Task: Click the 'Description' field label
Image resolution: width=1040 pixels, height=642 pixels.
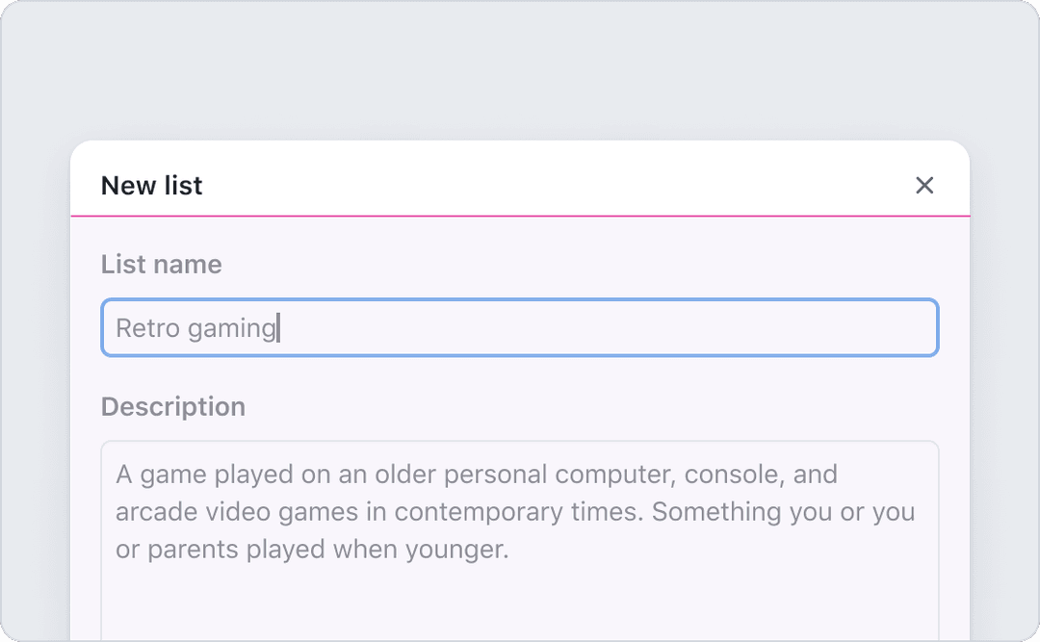Action: coord(173,406)
